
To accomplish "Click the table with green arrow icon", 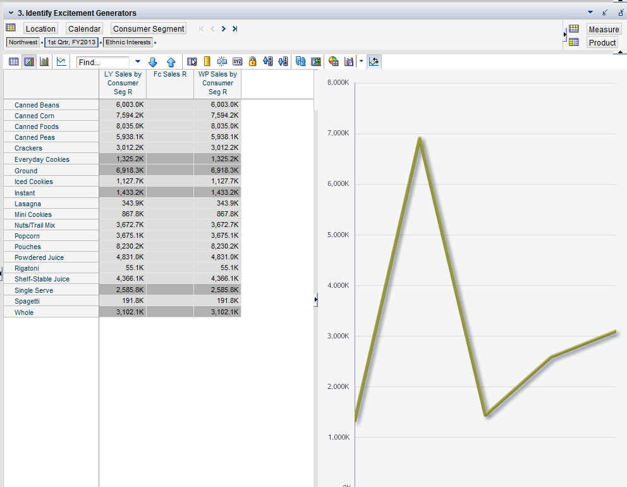I will point(316,61).
